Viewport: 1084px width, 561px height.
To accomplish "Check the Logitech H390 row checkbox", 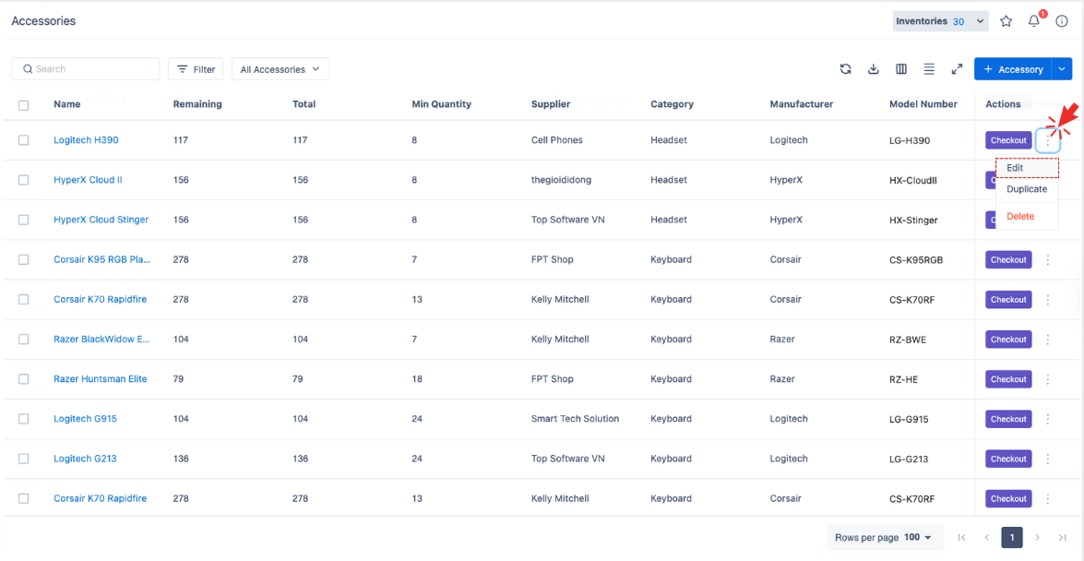I will point(23,140).
